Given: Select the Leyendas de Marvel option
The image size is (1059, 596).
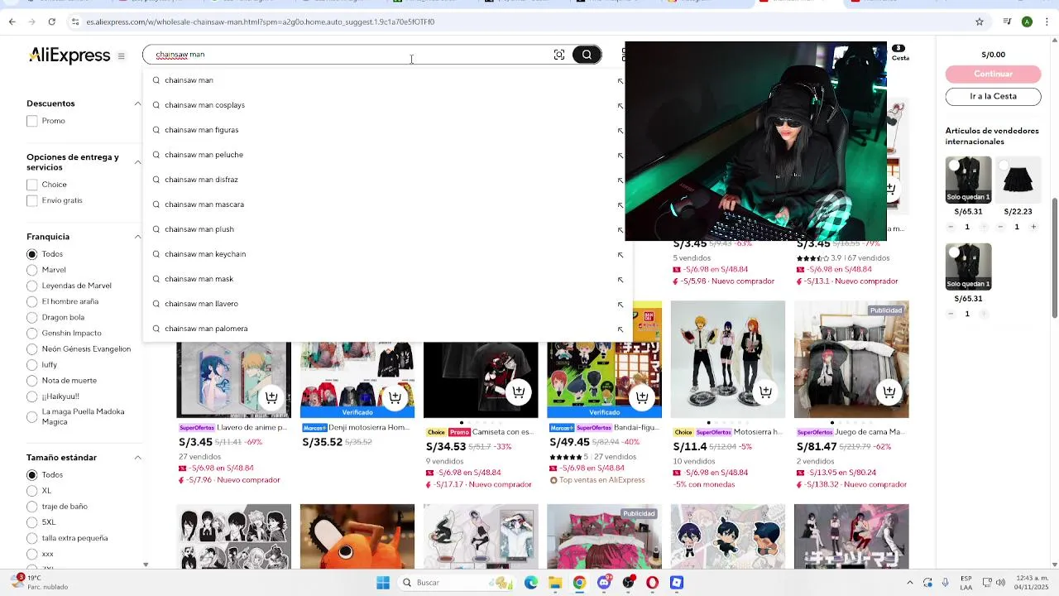Looking at the screenshot, I should [x=31, y=286].
